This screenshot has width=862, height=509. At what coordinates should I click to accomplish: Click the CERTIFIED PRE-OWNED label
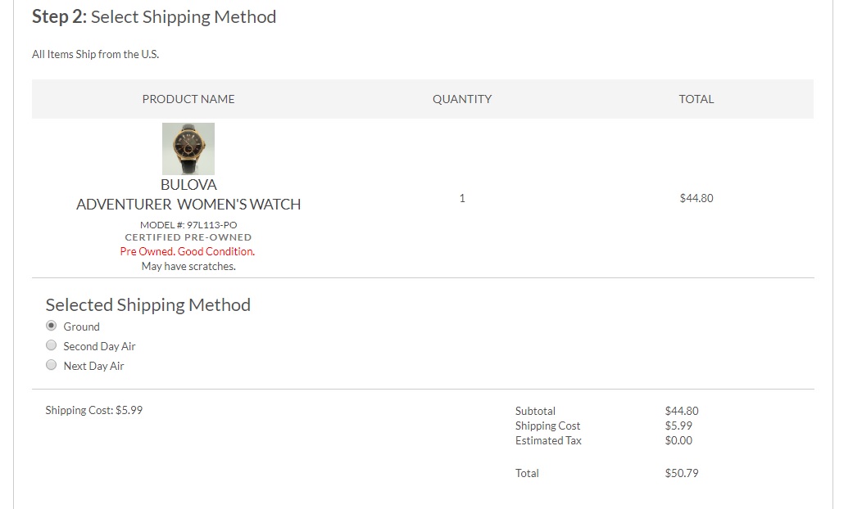point(188,237)
